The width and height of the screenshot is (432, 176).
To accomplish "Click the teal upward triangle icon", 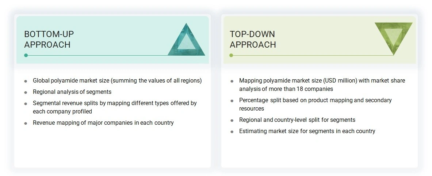I will coord(186,41).
